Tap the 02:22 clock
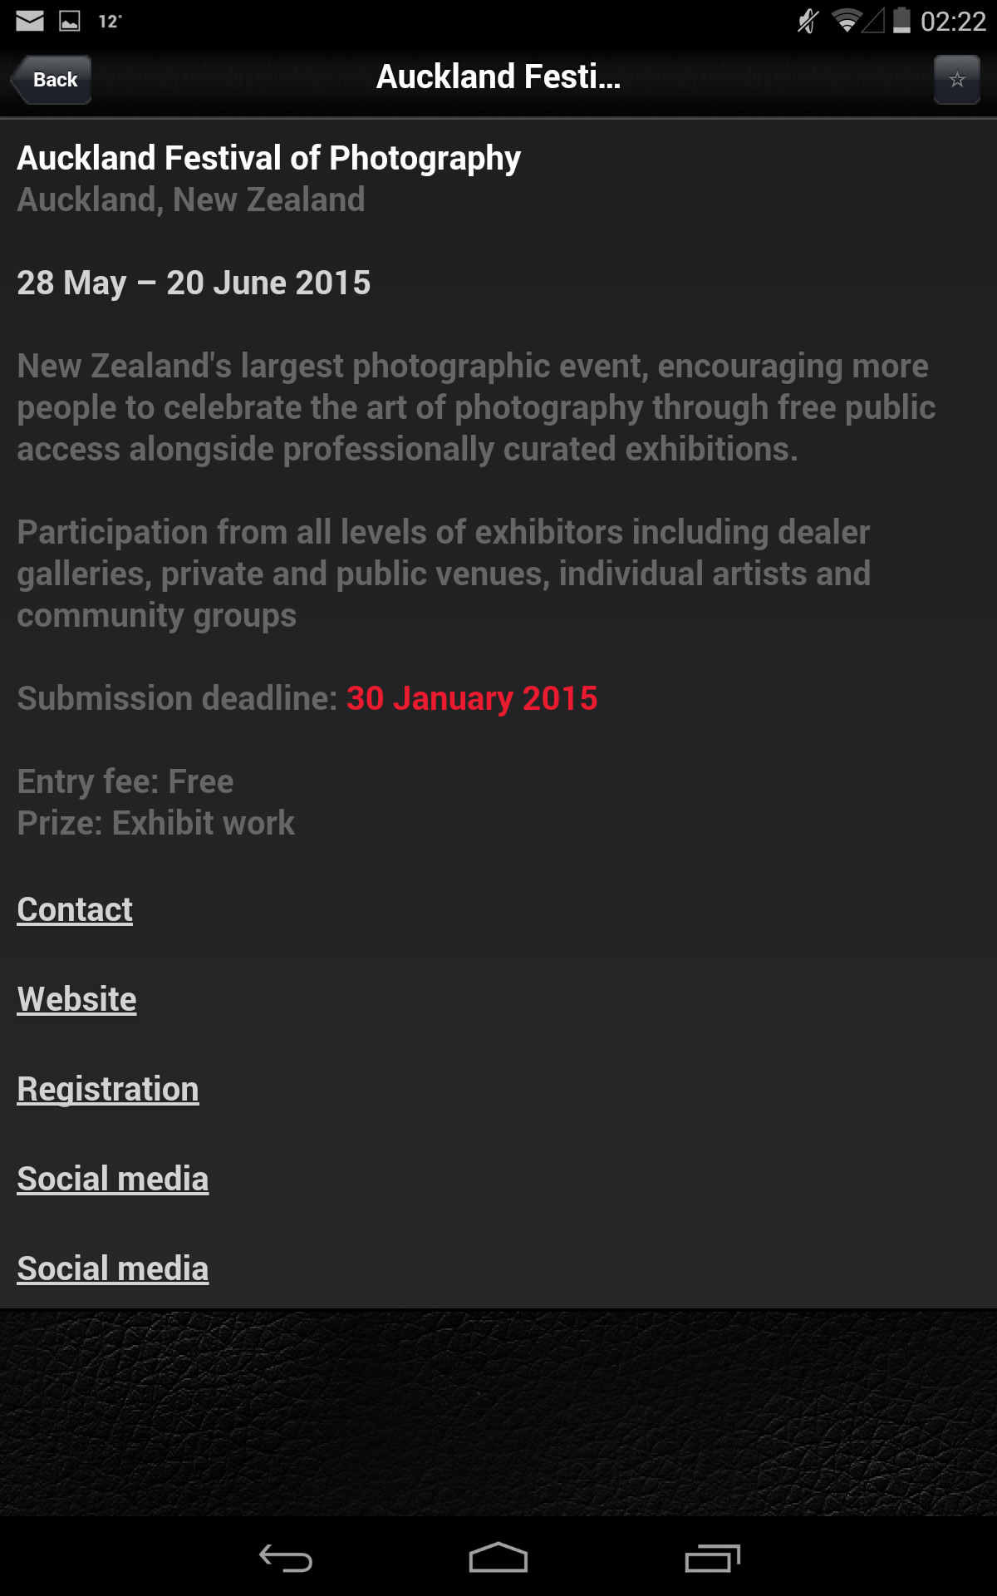 [x=953, y=22]
